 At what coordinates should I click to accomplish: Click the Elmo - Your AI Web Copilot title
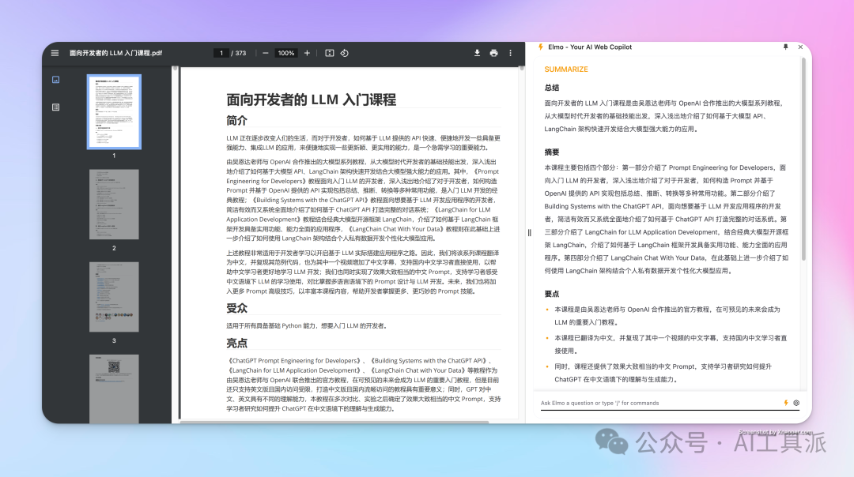tap(590, 47)
